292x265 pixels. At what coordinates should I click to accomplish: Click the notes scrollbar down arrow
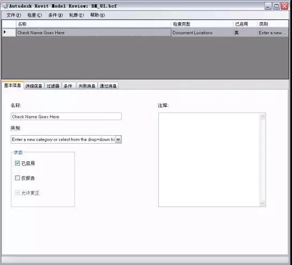coord(262,203)
